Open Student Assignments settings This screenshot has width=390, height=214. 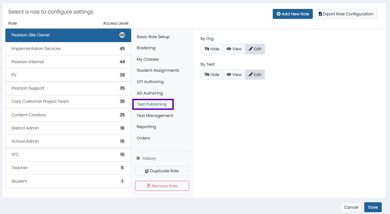(x=158, y=71)
